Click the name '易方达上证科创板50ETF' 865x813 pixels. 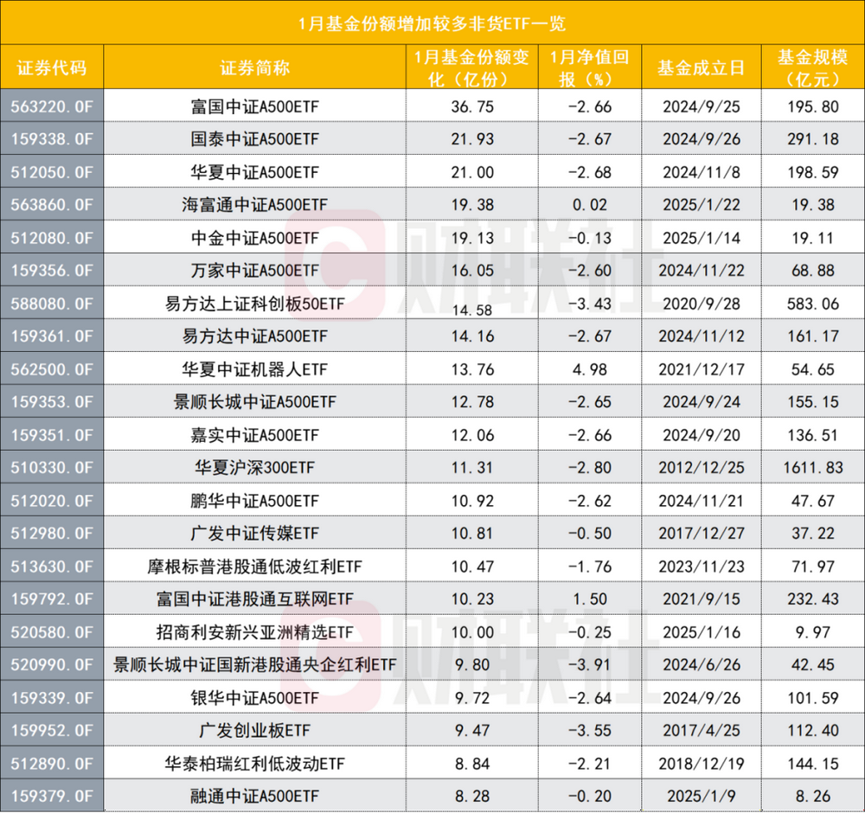(x=255, y=304)
